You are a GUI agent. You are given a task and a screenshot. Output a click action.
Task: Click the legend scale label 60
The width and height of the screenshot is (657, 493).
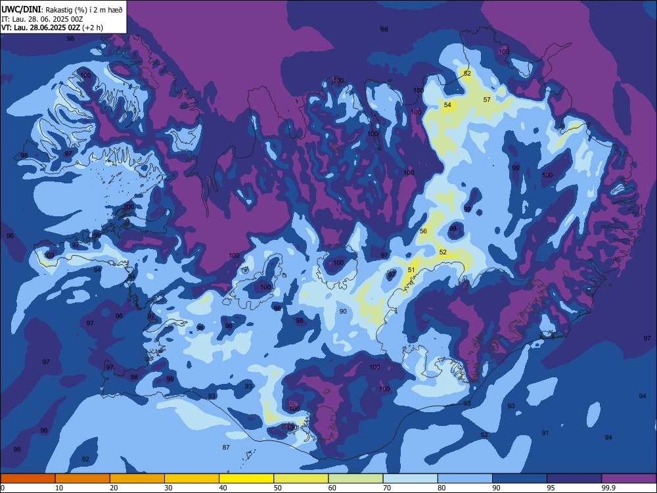(332, 488)
